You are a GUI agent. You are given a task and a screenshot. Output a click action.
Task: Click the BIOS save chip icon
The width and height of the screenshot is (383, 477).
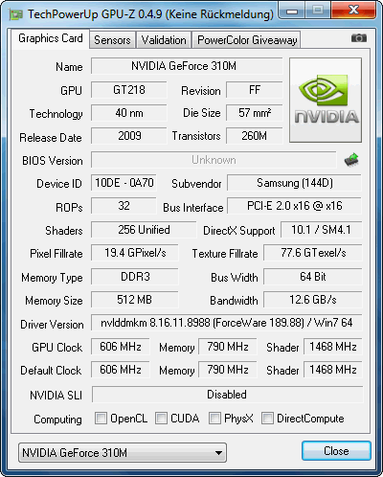click(351, 159)
